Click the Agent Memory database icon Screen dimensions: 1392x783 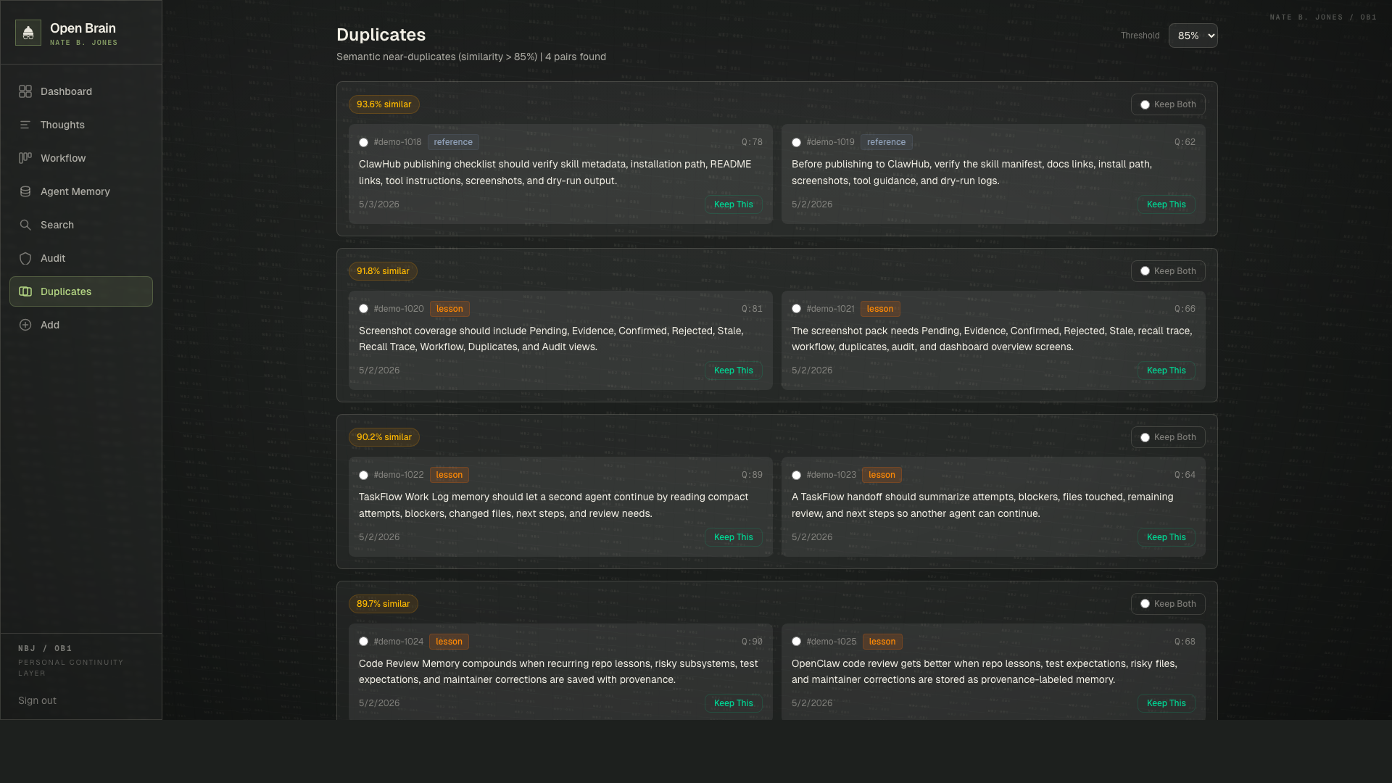tap(25, 191)
